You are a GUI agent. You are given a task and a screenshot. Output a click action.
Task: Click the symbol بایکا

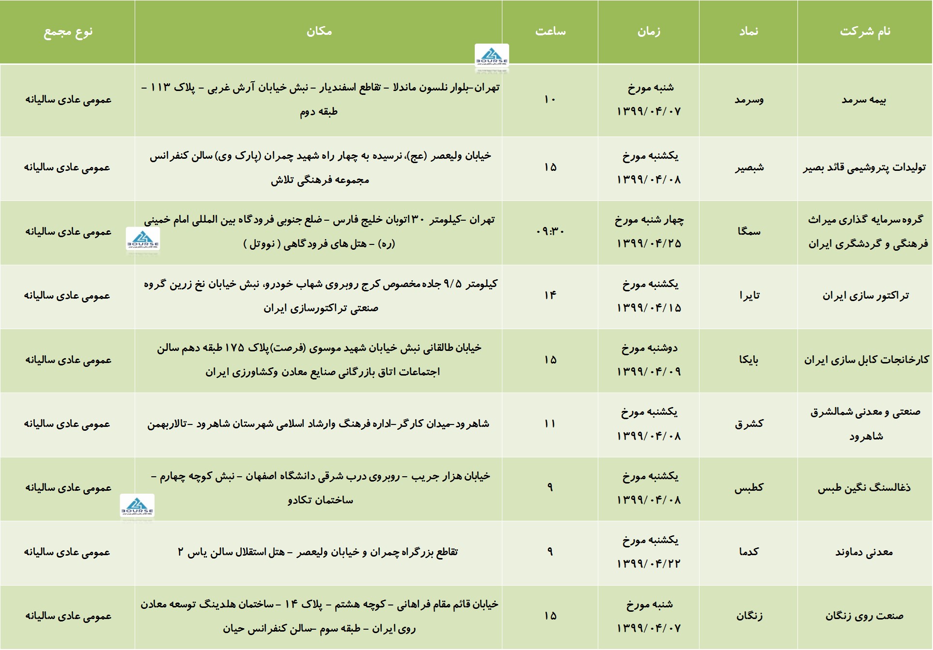click(749, 360)
